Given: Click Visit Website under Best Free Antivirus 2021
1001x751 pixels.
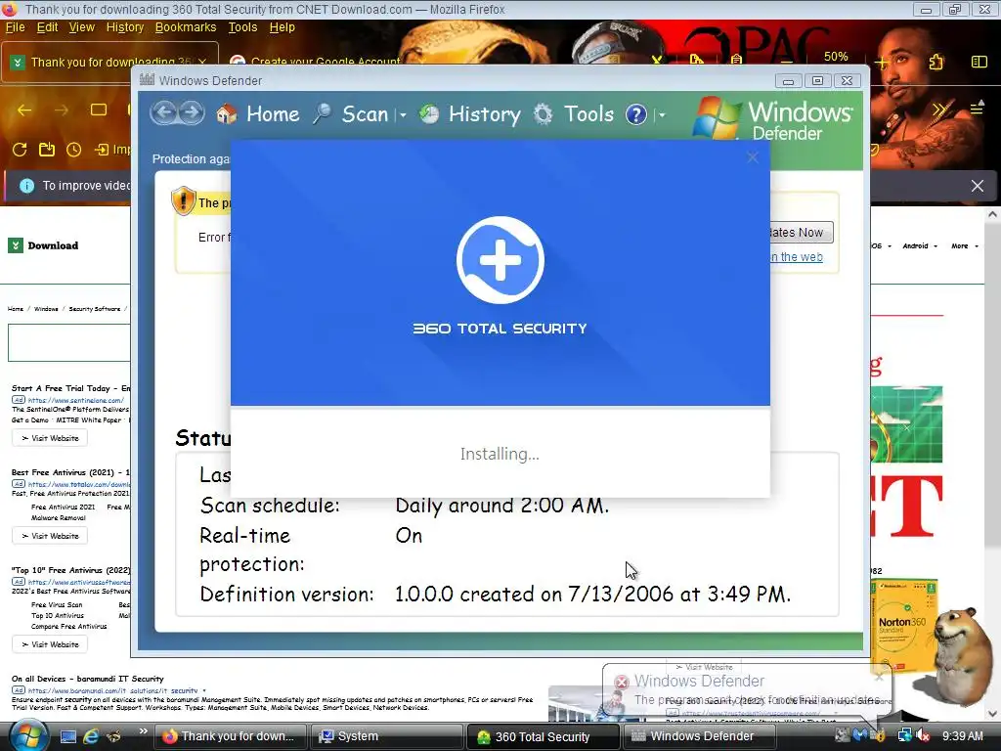Looking at the screenshot, I should pyautogui.click(x=50, y=536).
